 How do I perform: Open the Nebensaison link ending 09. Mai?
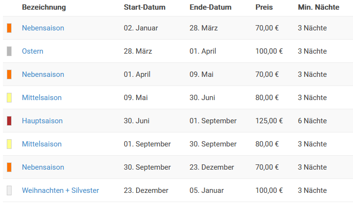(43, 74)
